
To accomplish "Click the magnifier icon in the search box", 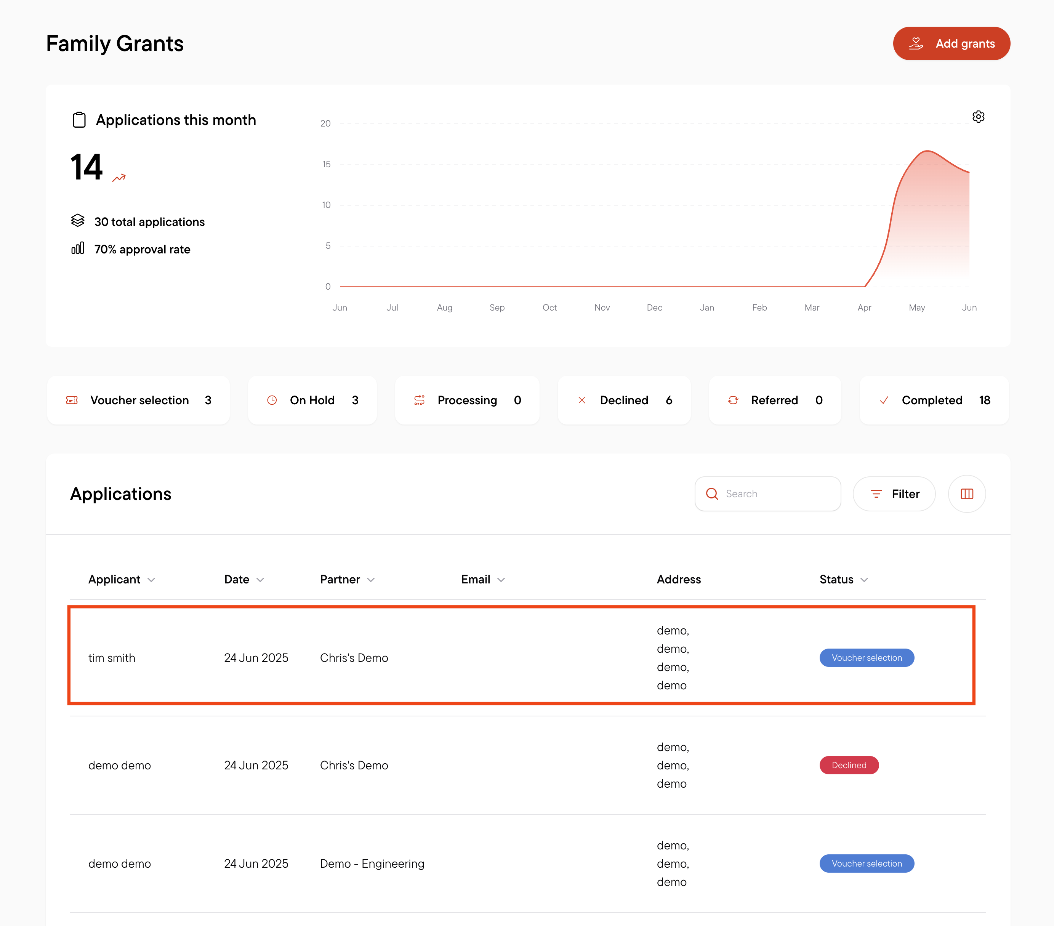I will coord(712,494).
